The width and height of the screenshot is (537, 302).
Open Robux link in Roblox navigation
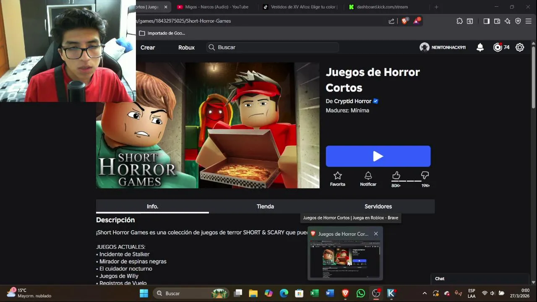(x=186, y=47)
